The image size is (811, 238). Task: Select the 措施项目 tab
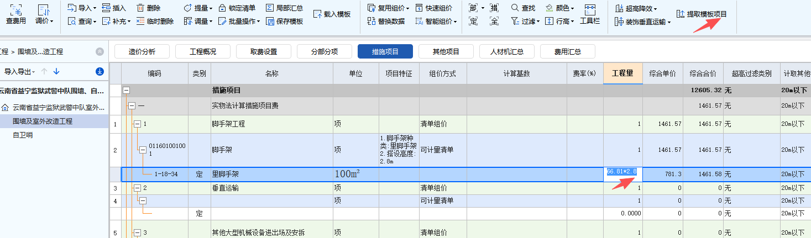point(385,52)
